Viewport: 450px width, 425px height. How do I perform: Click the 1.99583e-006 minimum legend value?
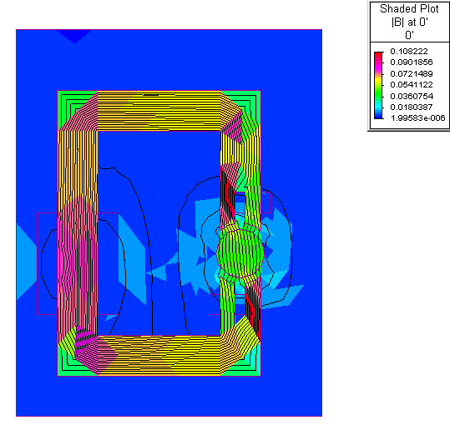pyautogui.click(x=417, y=118)
